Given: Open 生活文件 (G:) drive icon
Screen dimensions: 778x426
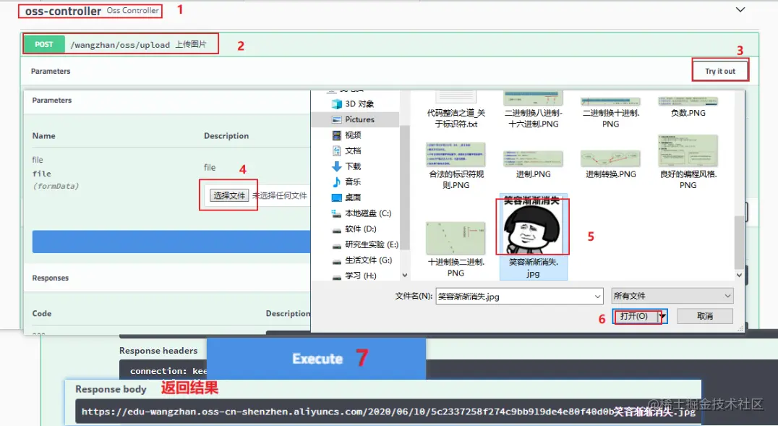Looking at the screenshot, I should pyautogui.click(x=337, y=260).
